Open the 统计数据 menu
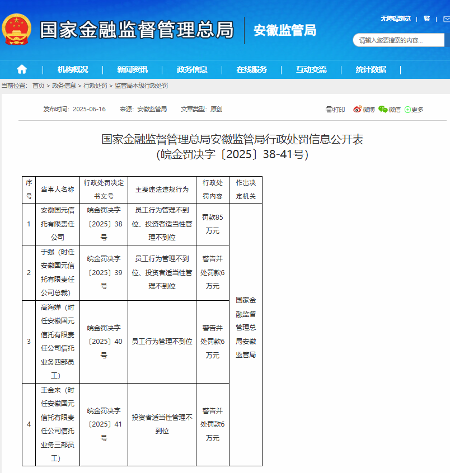 pyautogui.click(x=371, y=69)
